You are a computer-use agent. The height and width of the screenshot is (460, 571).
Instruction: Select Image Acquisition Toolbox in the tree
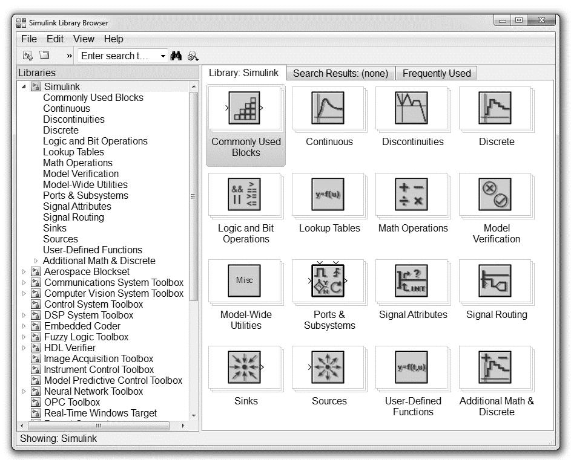[x=99, y=358]
